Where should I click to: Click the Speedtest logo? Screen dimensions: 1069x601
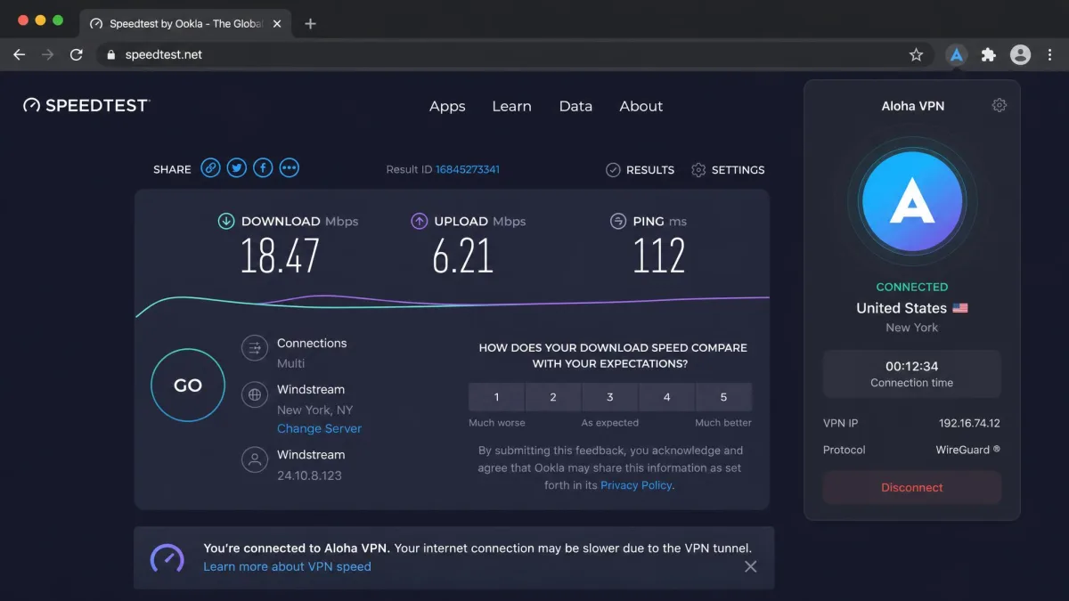pos(86,105)
